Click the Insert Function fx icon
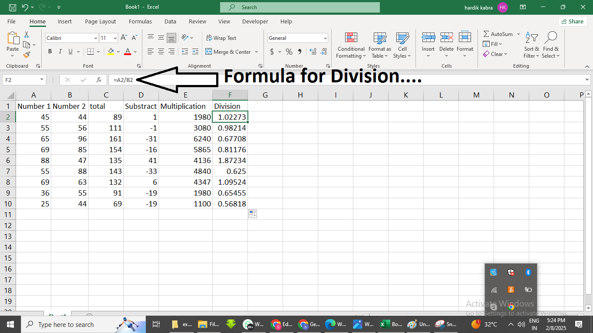 point(99,80)
